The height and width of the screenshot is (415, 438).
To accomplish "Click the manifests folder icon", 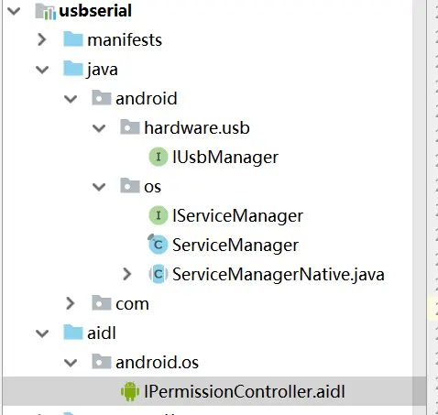I will point(73,38).
